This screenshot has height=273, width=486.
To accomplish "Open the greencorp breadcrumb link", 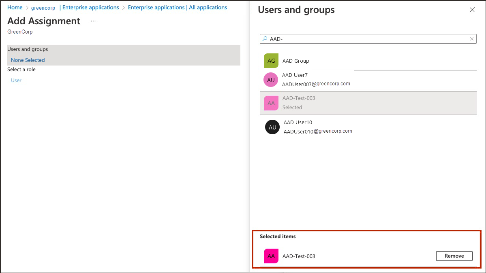I will [x=43, y=7].
